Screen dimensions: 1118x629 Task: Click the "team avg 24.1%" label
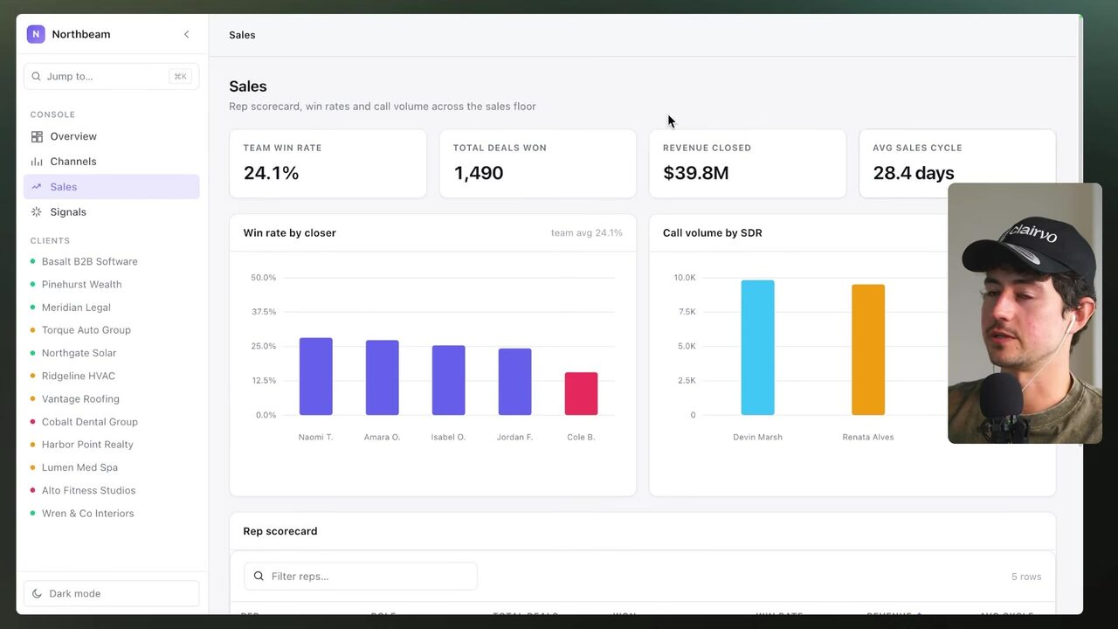pyautogui.click(x=587, y=233)
